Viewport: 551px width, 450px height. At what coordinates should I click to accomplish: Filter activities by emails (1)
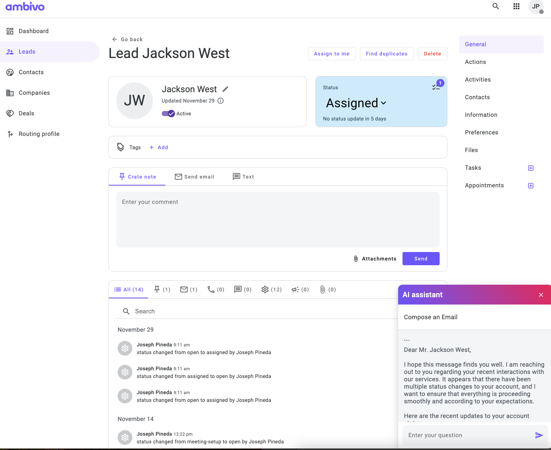pyautogui.click(x=189, y=289)
